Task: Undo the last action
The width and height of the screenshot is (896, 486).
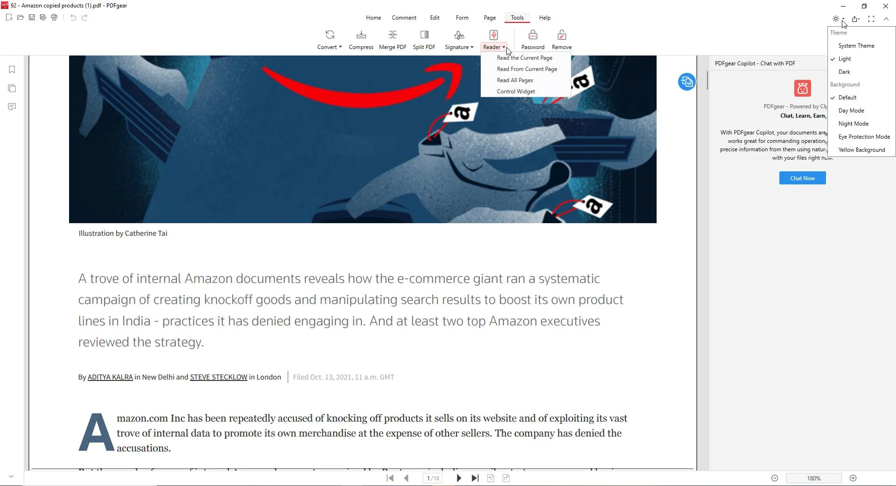Action: tap(73, 18)
